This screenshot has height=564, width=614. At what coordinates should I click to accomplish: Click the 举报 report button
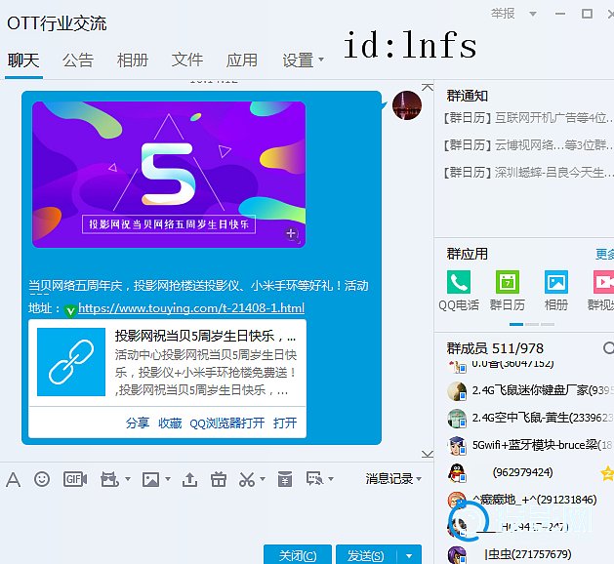pos(503,14)
